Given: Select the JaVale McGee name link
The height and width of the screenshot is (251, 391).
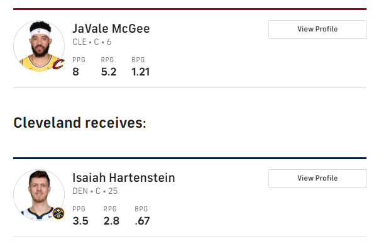Looking at the screenshot, I should tap(111, 29).
